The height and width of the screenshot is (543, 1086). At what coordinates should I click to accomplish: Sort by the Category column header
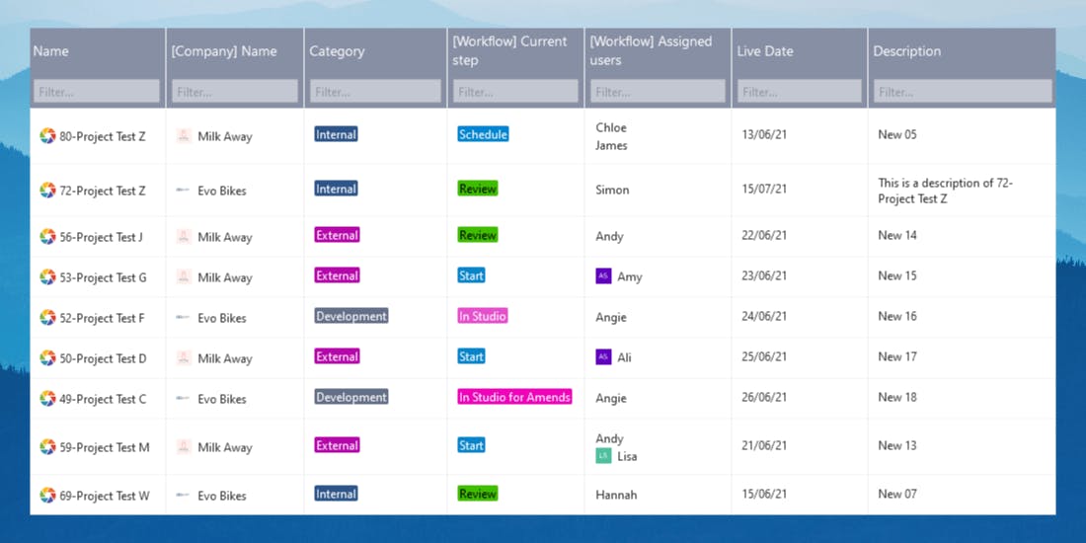pyautogui.click(x=337, y=51)
